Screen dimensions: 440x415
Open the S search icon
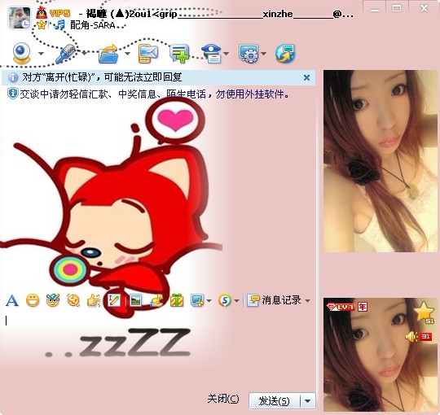(225, 301)
